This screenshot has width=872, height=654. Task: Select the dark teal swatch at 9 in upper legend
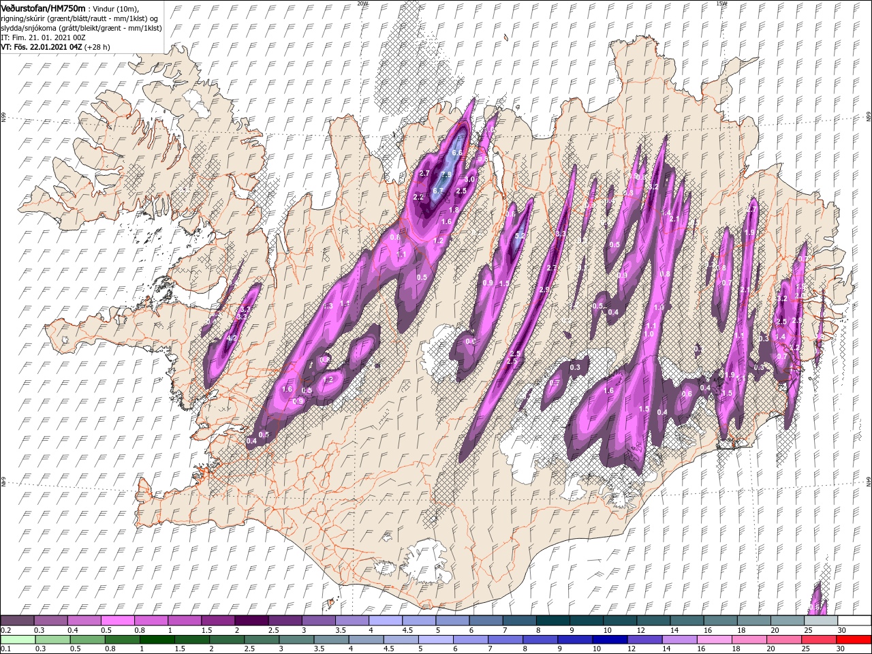pos(585,621)
